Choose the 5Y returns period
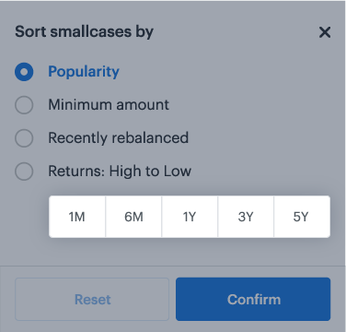 click(302, 217)
